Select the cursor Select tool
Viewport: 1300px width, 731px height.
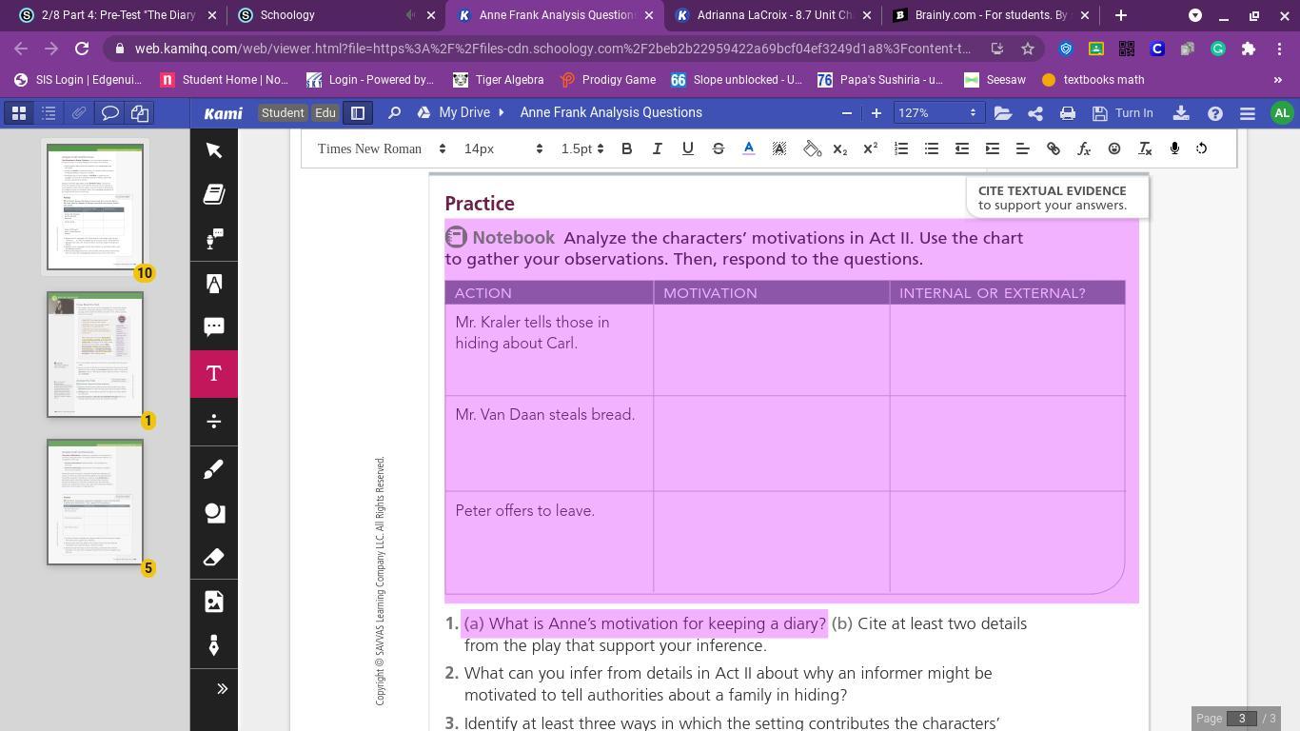[x=214, y=150]
